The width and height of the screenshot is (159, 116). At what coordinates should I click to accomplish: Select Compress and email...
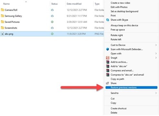[x=122, y=70]
